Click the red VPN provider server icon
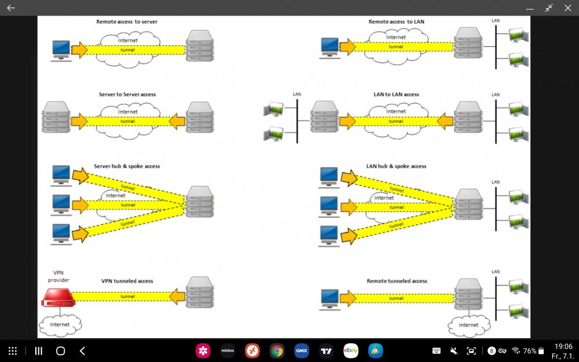 coord(58,298)
